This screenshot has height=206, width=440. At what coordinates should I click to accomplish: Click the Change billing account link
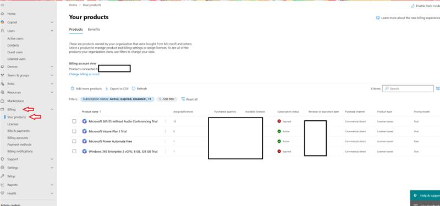point(84,74)
